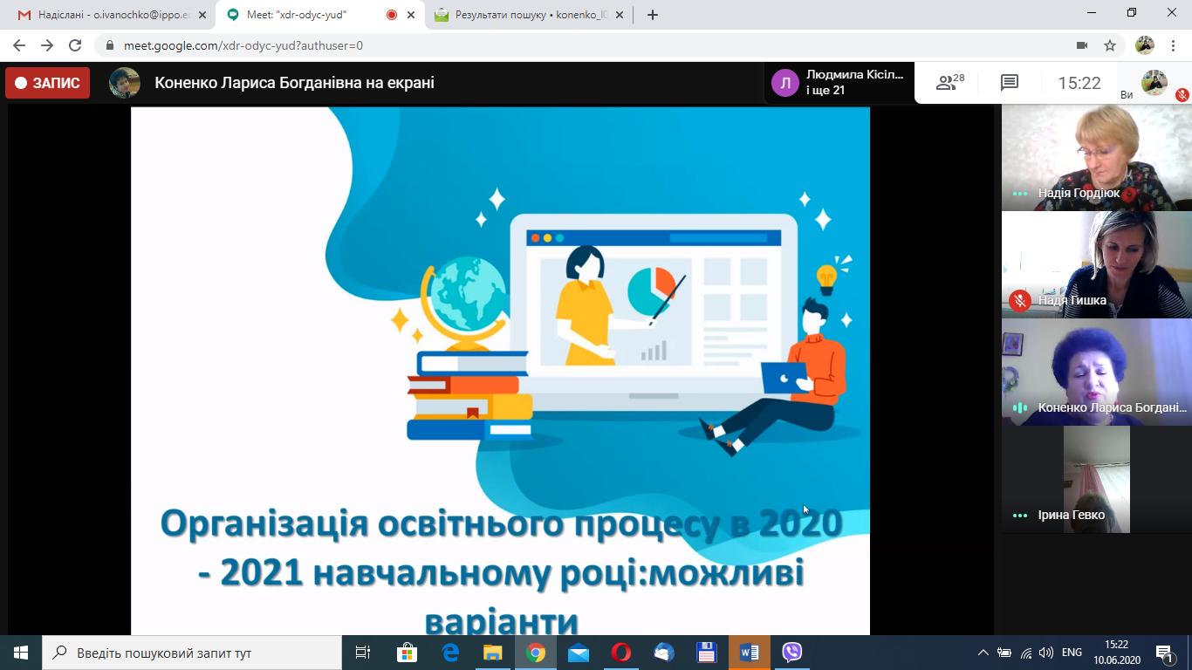Switch to Microsoft Word on the taskbar
Image resolution: width=1192 pixels, height=670 pixels.
point(750,653)
